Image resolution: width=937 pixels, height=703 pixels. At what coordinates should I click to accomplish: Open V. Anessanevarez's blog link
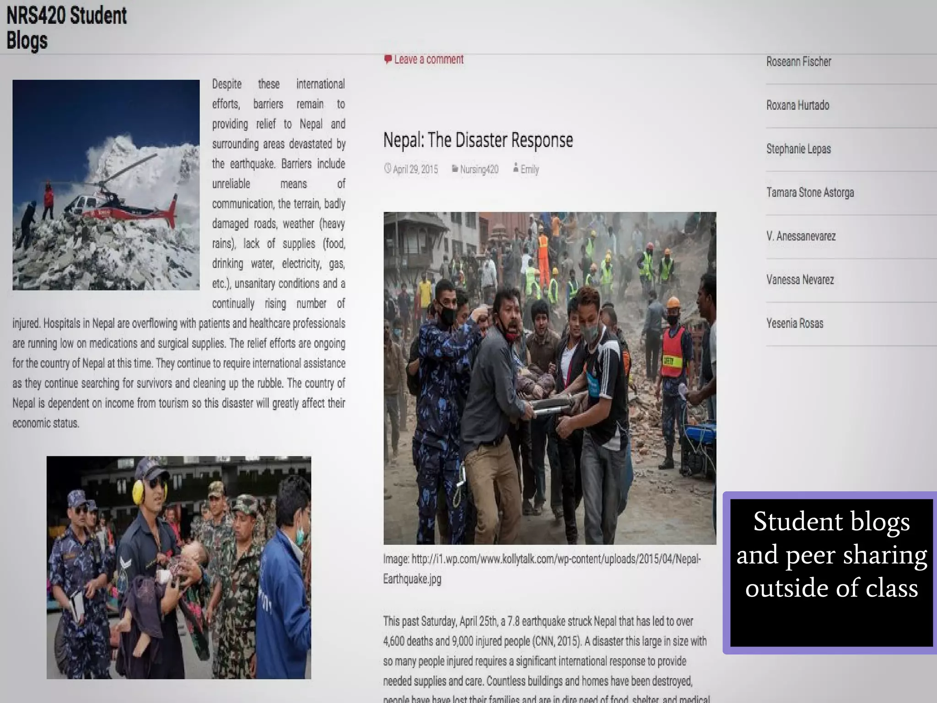pyautogui.click(x=801, y=236)
